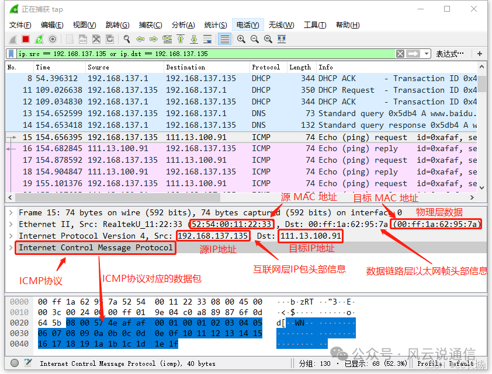
Task: Zoom in the main window text
Action: (x=241, y=39)
